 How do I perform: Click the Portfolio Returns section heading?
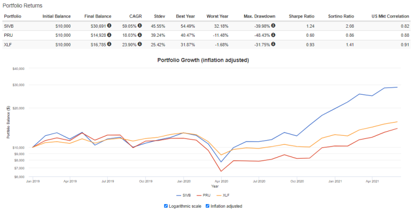click(x=22, y=5)
